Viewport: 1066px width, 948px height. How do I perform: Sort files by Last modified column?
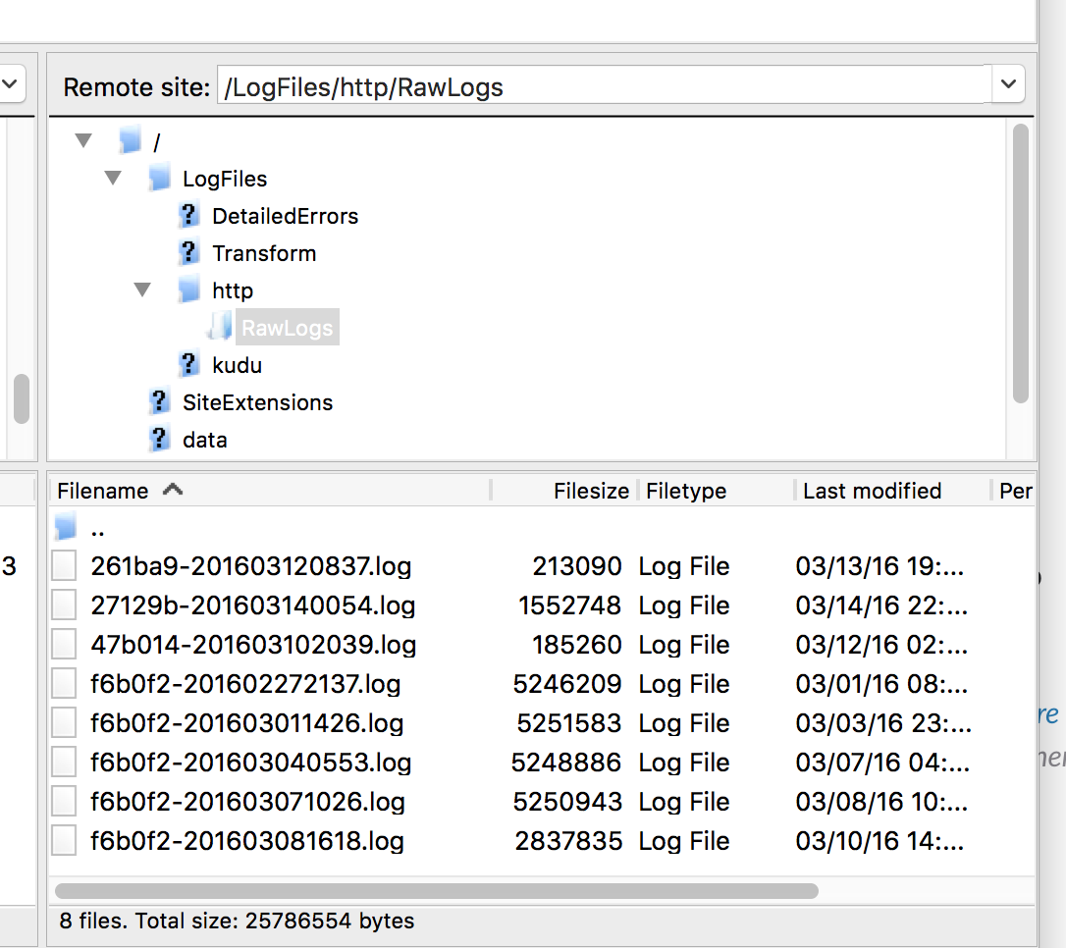coord(872,490)
